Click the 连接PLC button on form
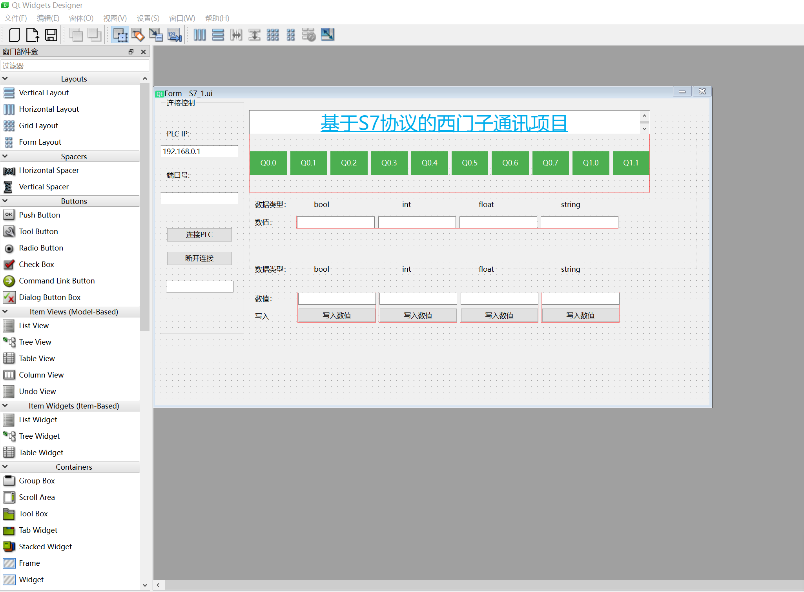 (199, 234)
